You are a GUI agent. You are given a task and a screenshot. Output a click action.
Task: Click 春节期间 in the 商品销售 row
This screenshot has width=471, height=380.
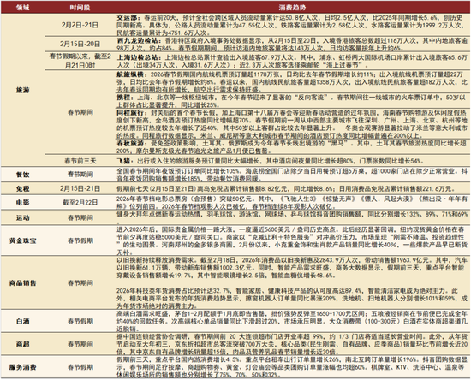80,282
